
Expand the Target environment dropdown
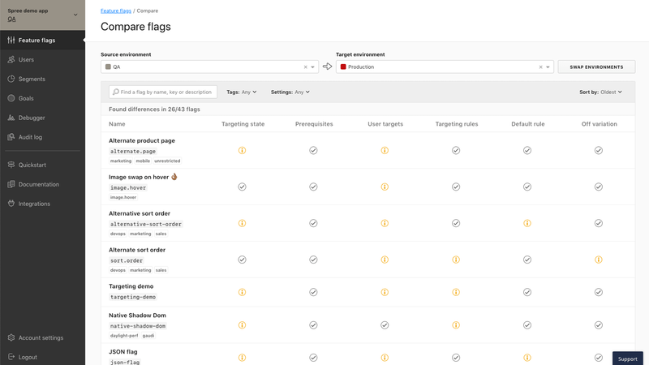coord(548,67)
